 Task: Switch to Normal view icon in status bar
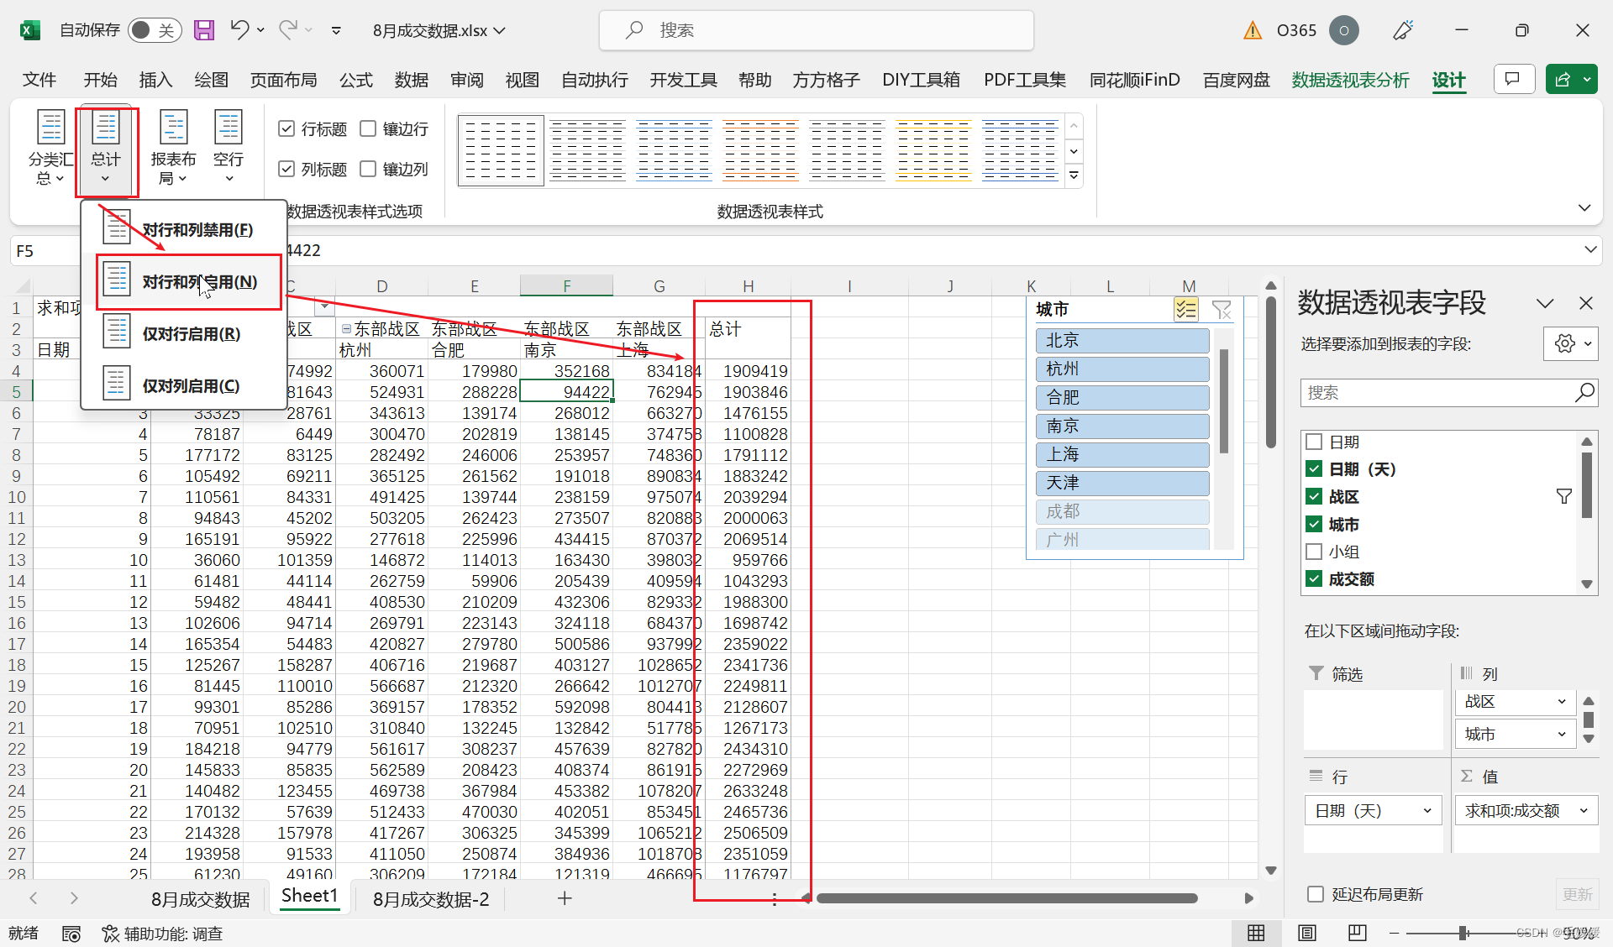point(1256,933)
